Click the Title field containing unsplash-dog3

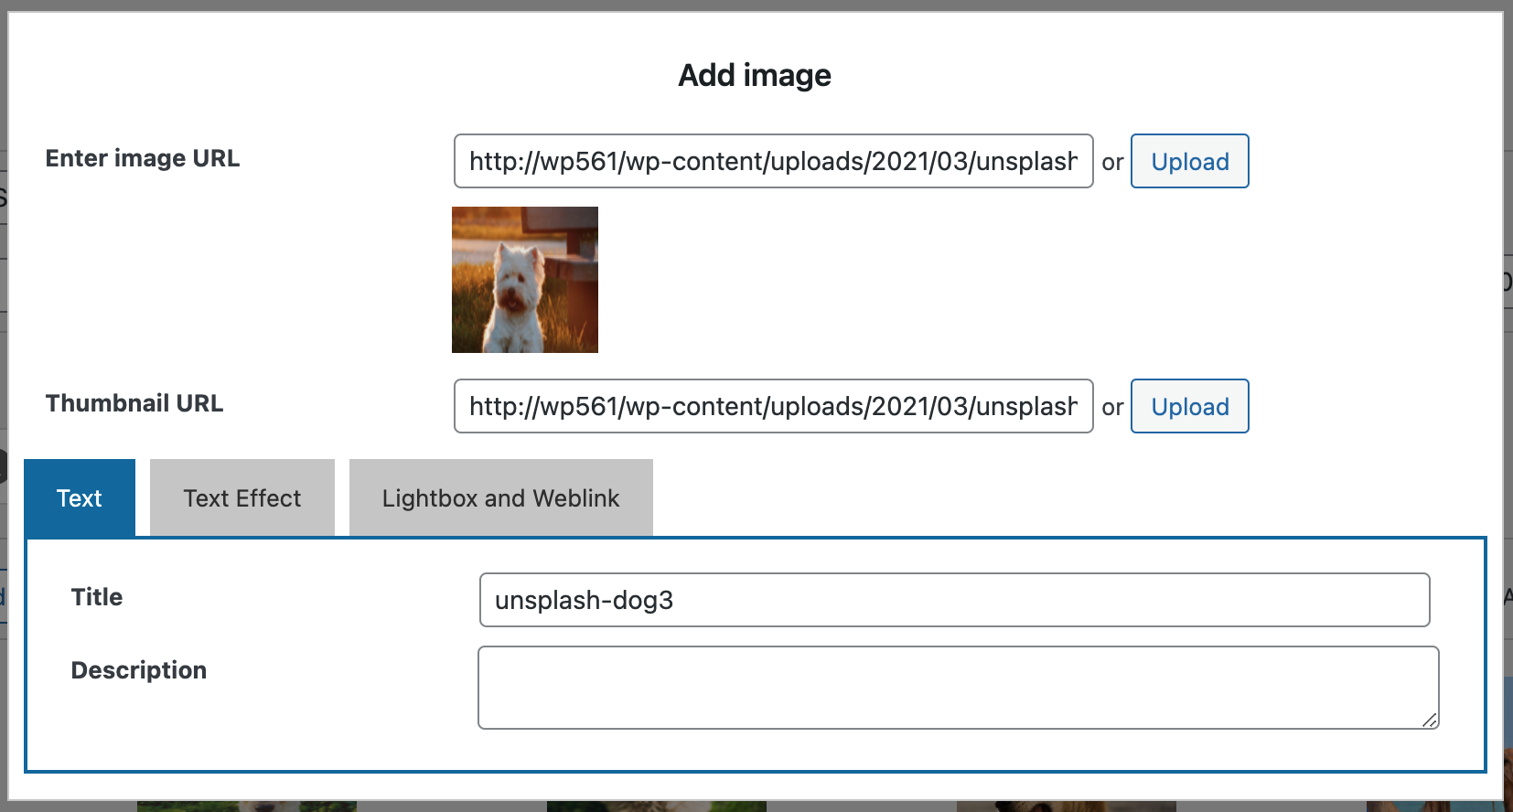point(954,600)
